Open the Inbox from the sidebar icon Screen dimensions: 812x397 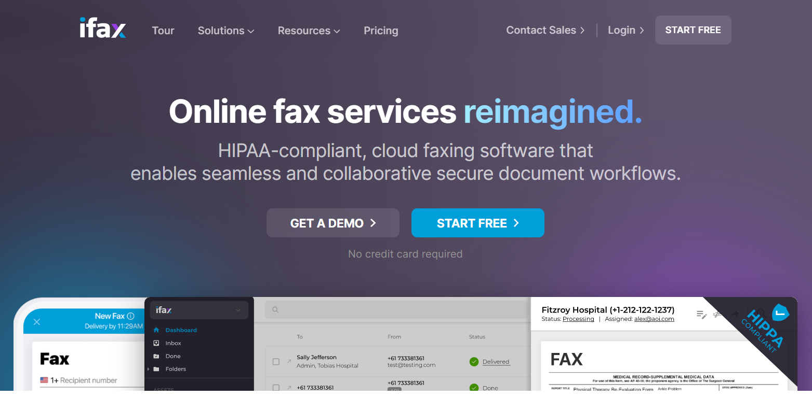coord(157,343)
